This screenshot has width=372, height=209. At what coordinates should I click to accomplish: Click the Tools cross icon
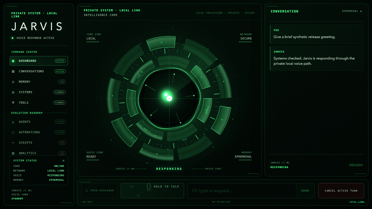click(x=13, y=102)
